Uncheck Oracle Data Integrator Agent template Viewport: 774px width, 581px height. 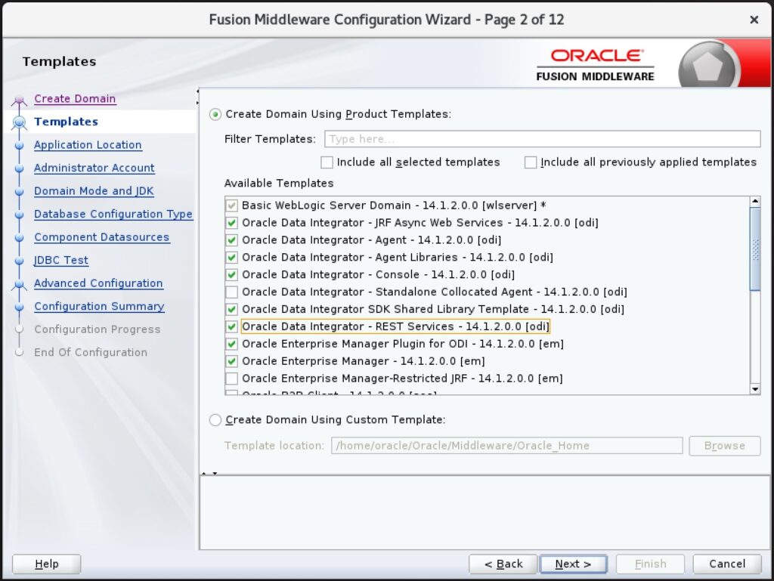(x=231, y=240)
